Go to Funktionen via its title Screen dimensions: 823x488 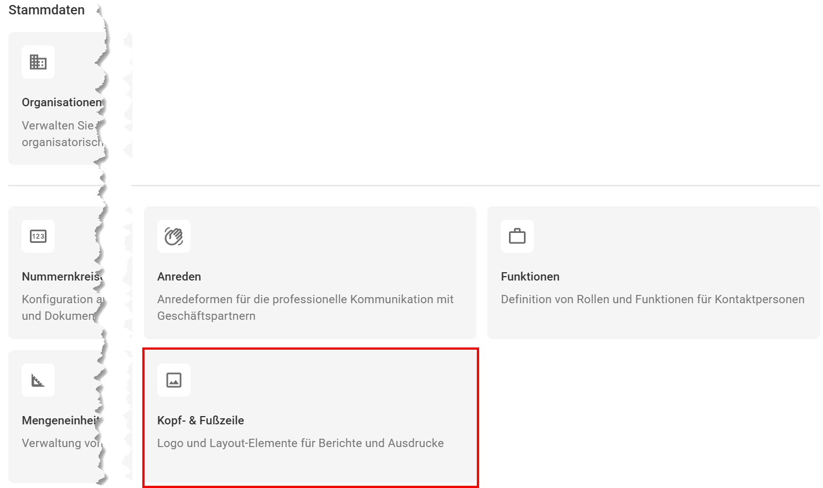coord(530,277)
